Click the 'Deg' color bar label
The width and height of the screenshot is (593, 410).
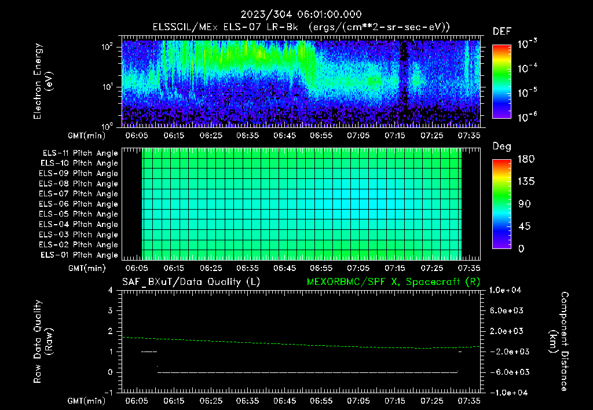tap(502, 147)
